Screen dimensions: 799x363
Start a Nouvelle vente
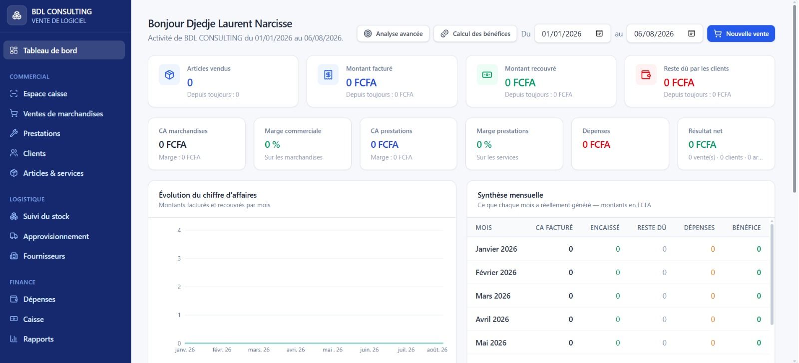pos(741,33)
